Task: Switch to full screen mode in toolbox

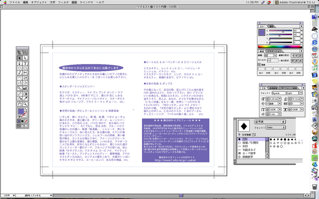Action: (26, 126)
